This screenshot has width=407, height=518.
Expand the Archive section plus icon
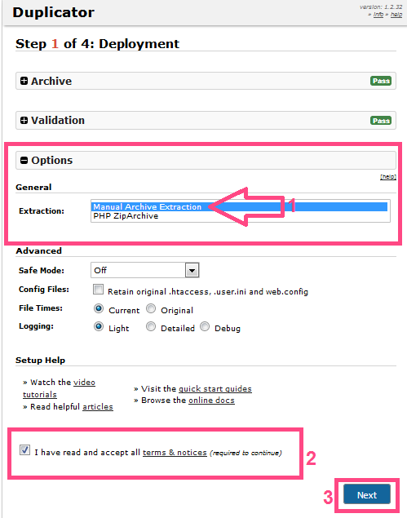(x=24, y=81)
